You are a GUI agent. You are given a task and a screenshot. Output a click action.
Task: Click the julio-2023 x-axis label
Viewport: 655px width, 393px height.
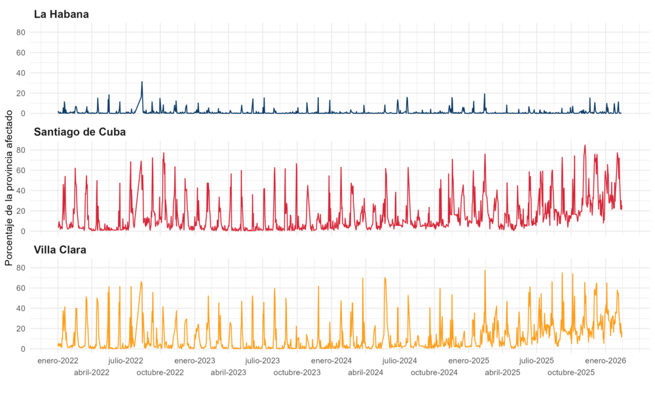coord(262,360)
